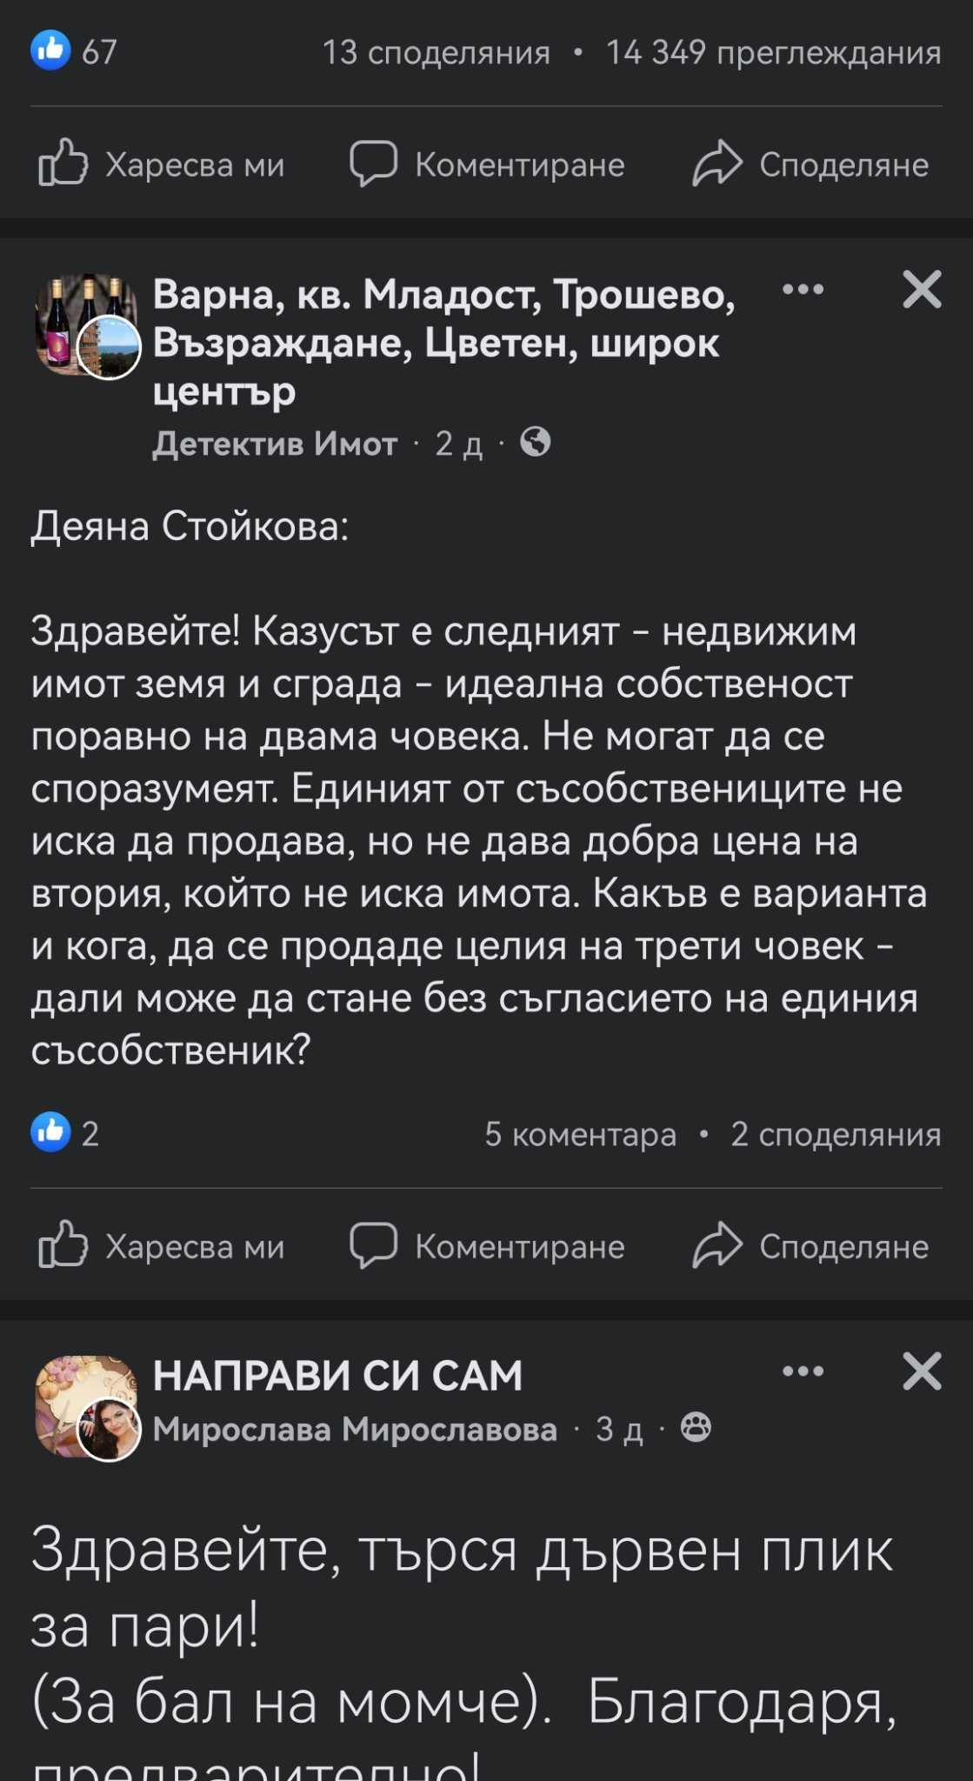973x1781 pixels.
Task: Open three-dots menu on НАПРАВИ СИ САМ post
Action: pyautogui.click(x=803, y=1371)
